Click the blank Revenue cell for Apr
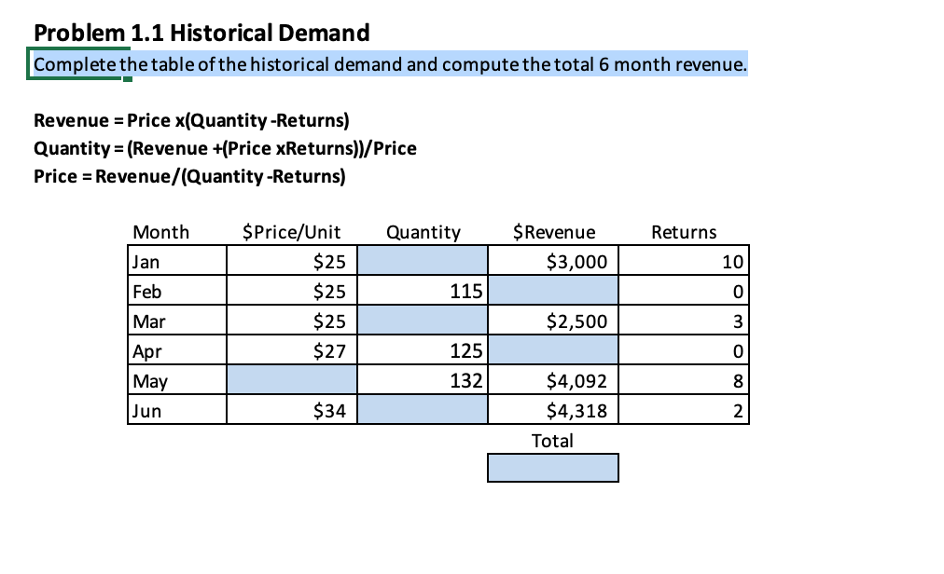944x574 pixels. (x=553, y=350)
